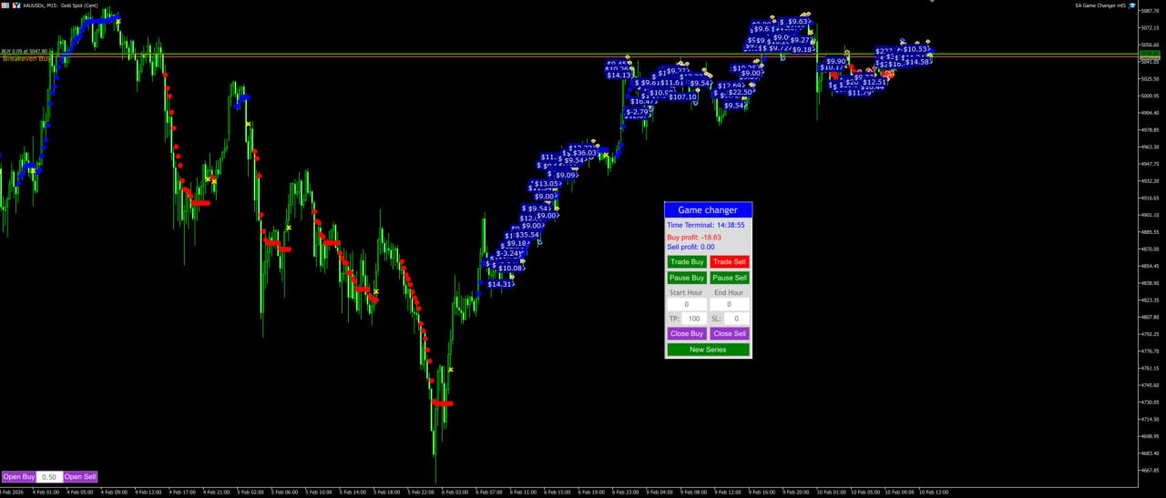Click the yellow cross marker at chart's lowest swing
Viewport: 1166px width, 498px height.
click(x=451, y=370)
